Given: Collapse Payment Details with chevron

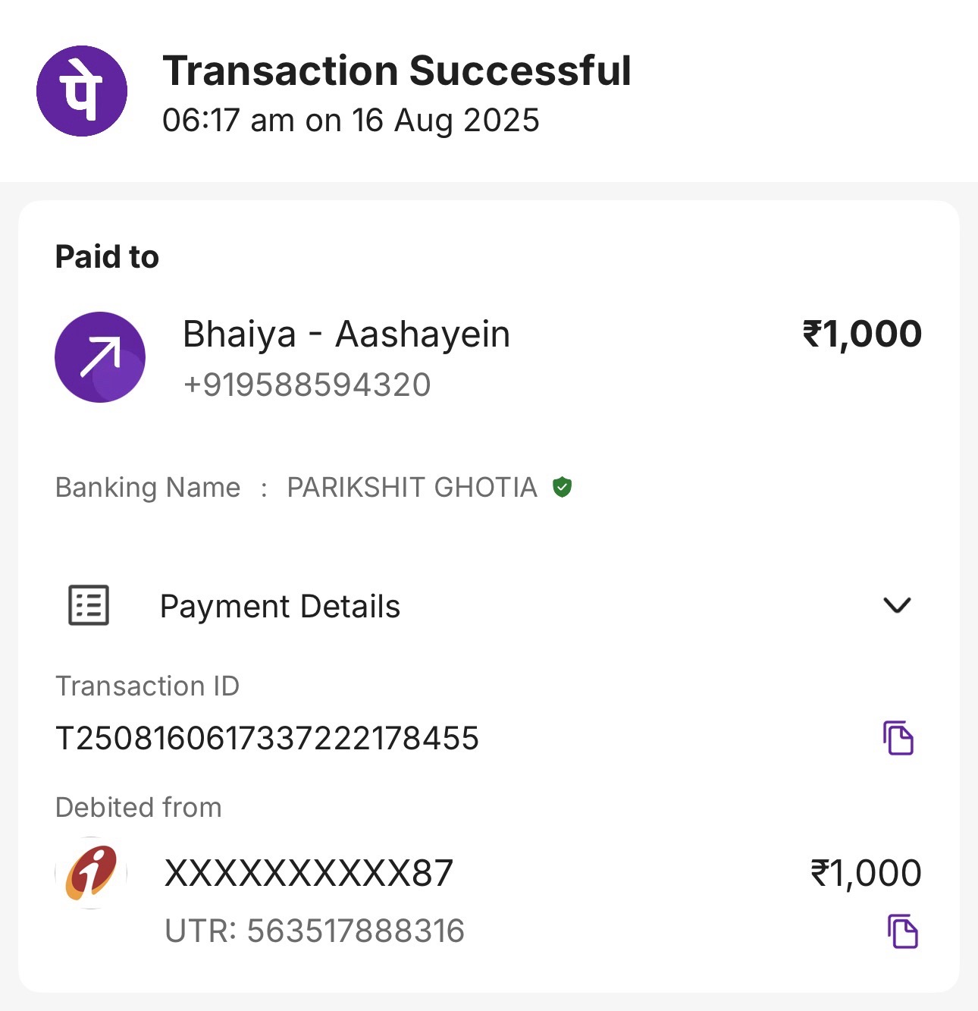Looking at the screenshot, I should click(x=897, y=605).
